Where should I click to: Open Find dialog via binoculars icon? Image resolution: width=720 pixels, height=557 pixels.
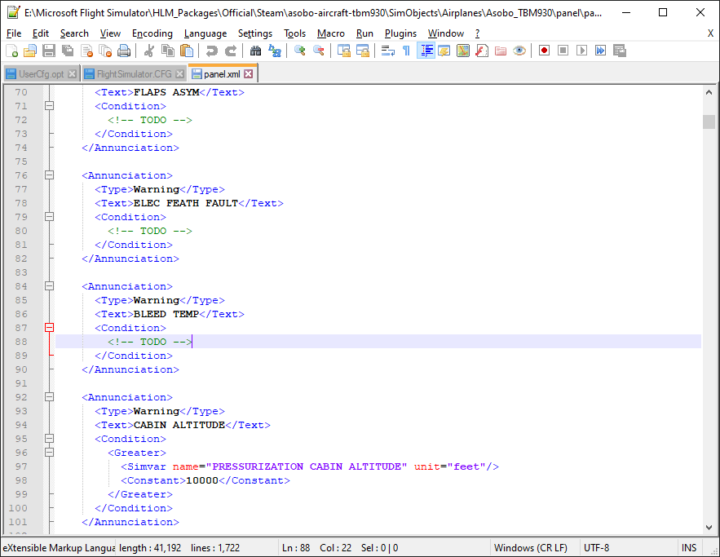click(x=255, y=51)
